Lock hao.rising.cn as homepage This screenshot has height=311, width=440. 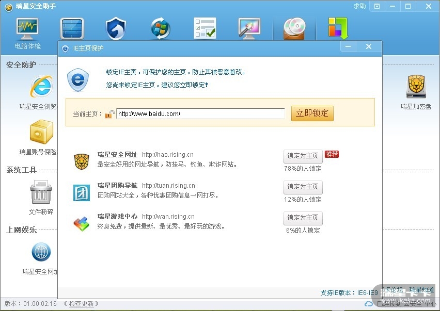tap(303, 156)
